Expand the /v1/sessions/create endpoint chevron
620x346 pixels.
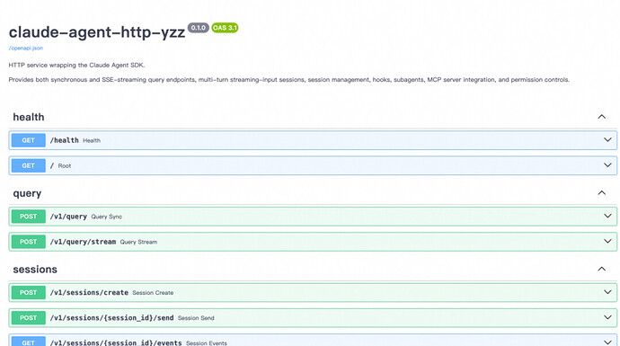point(607,292)
